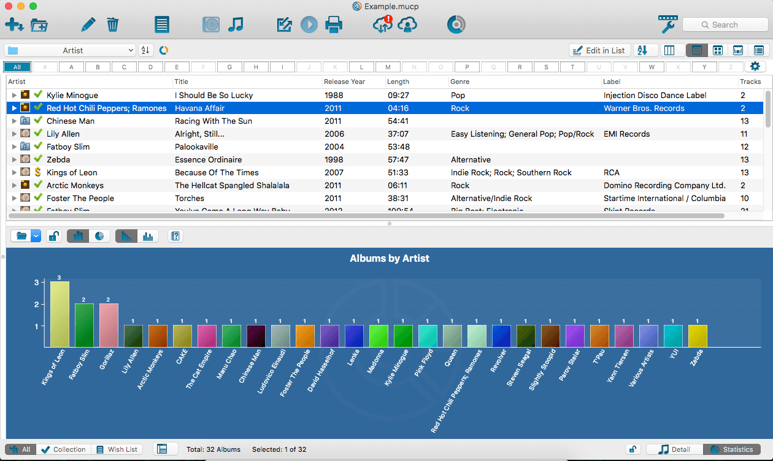The height and width of the screenshot is (461, 773).
Task: Show the Wish List filter
Action: [117, 449]
